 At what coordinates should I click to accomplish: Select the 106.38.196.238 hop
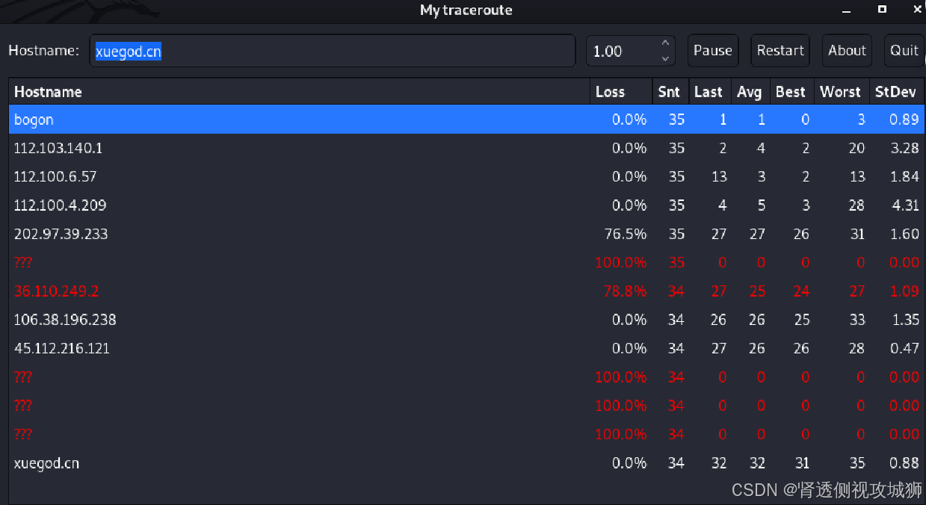(466, 320)
